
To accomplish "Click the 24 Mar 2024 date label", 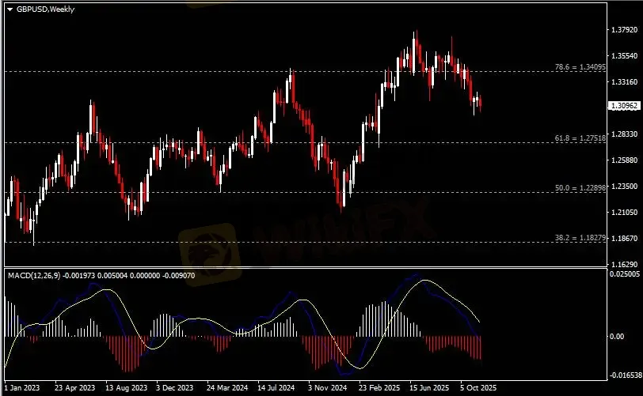I will (x=227, y=387).
